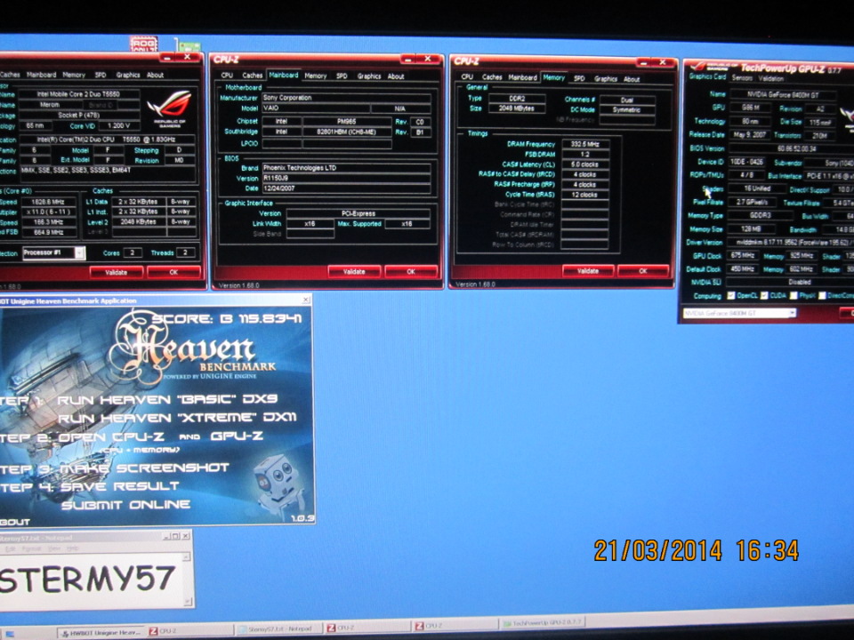854x640 pixels.
Task: Switch to SPD tab in middle CPU-Z window
Action: [x=342, y=76]
